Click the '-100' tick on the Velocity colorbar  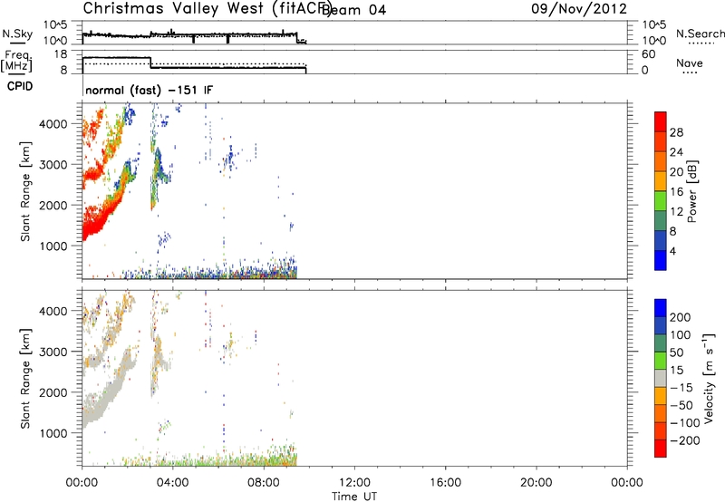pos(684,422)
